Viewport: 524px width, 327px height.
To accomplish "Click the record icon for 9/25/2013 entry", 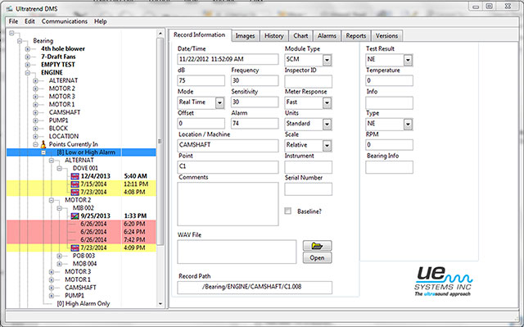I will (75, 216).
